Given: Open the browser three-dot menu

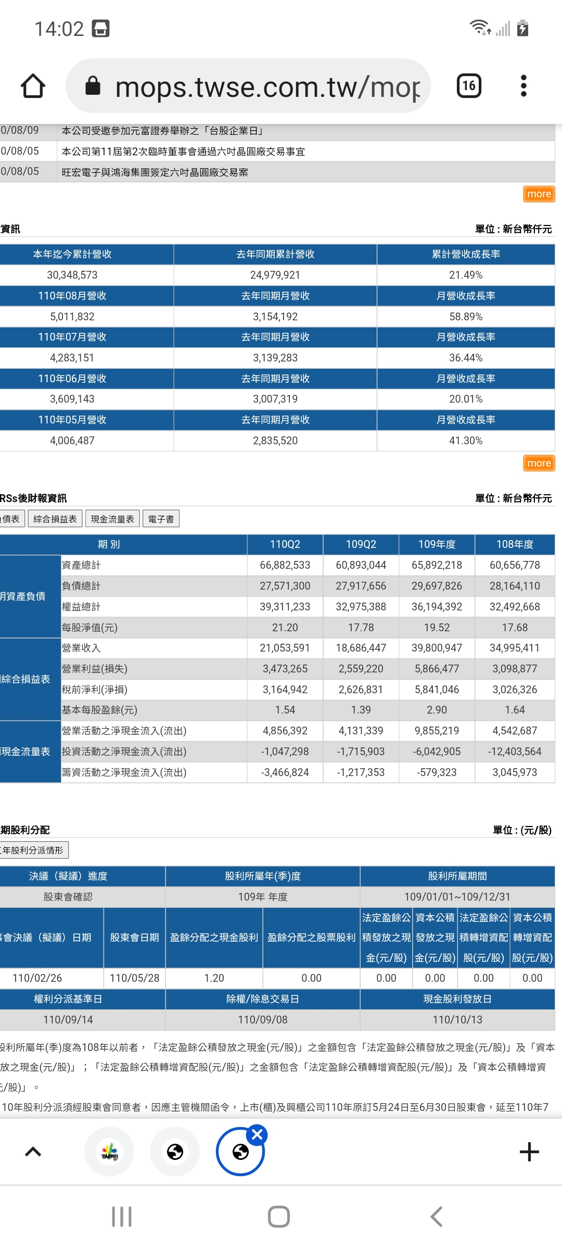Looking at the screenshot, I should tap(523, 86).
